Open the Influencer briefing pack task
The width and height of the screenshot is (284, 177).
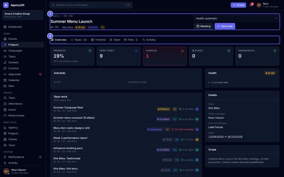[126, 150]
